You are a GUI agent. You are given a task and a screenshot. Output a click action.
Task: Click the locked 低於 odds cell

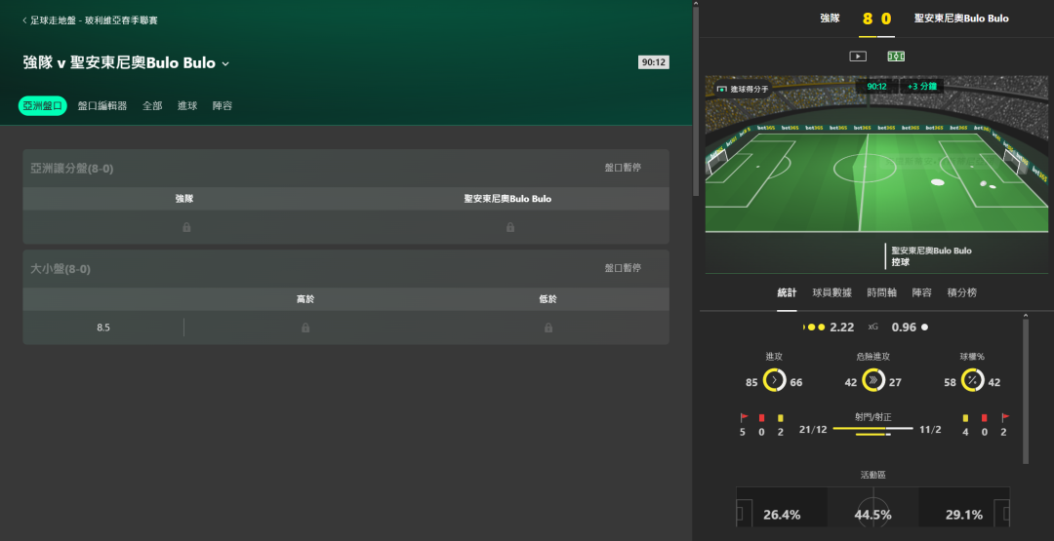pyautogui.click(x=547, y=328)
